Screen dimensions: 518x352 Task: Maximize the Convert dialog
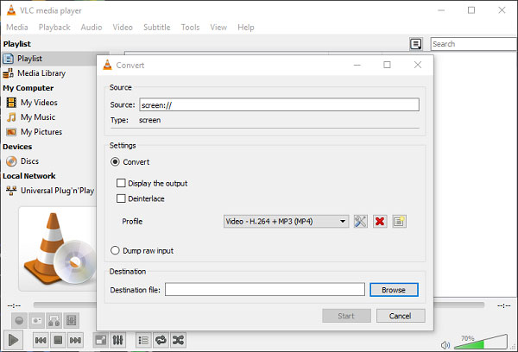pos(387,65)
